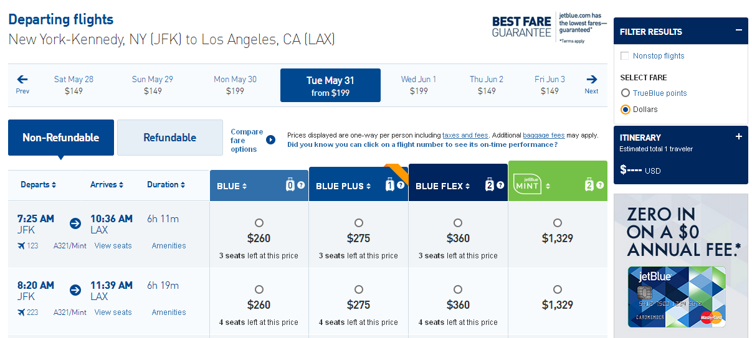Click the airplane icon for flight 223

click(22, 312)
